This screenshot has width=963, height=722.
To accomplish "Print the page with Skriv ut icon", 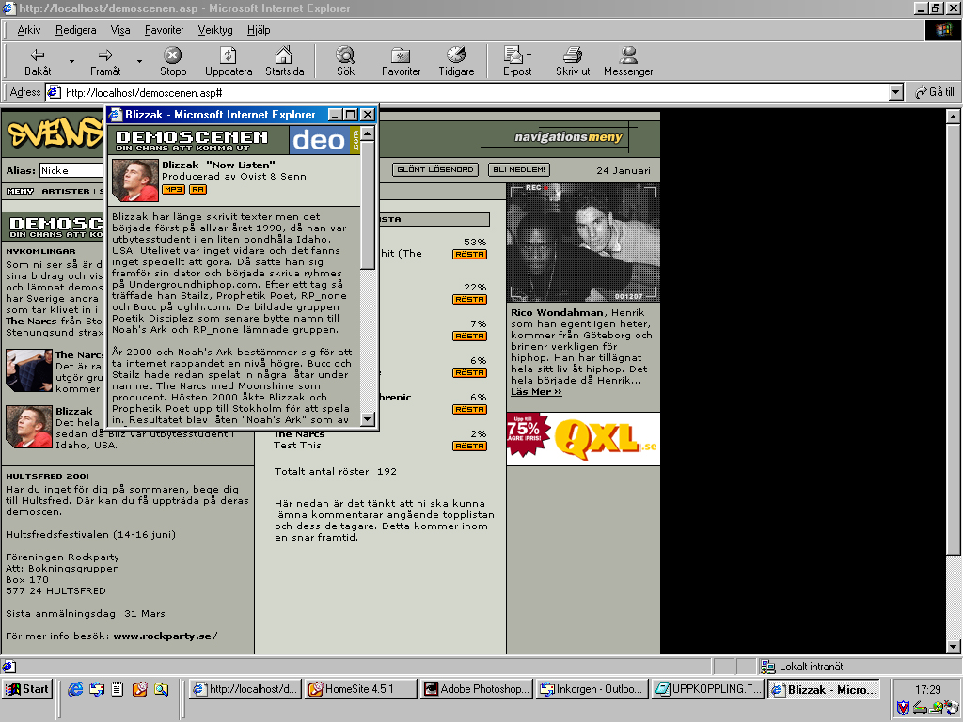I will (x=573, y=55).
